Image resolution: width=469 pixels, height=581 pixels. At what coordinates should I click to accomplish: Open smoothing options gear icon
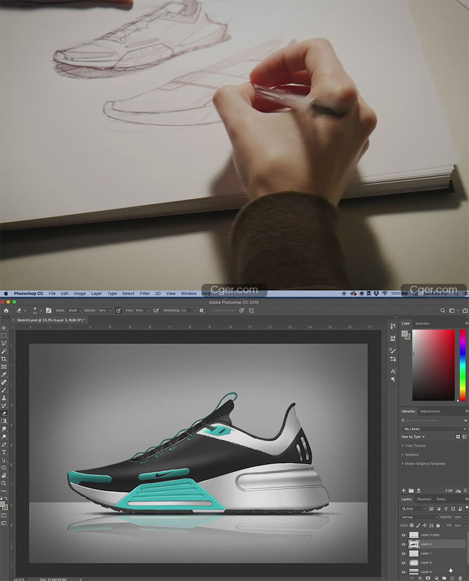pos(202,311)
